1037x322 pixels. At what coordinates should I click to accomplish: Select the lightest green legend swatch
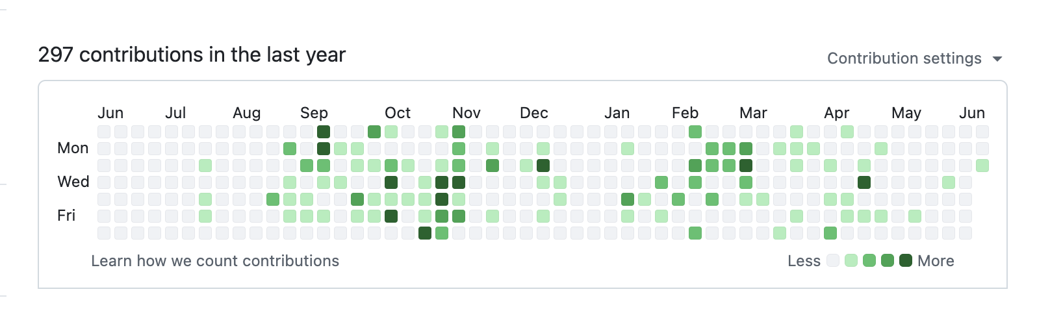point(851,261)
